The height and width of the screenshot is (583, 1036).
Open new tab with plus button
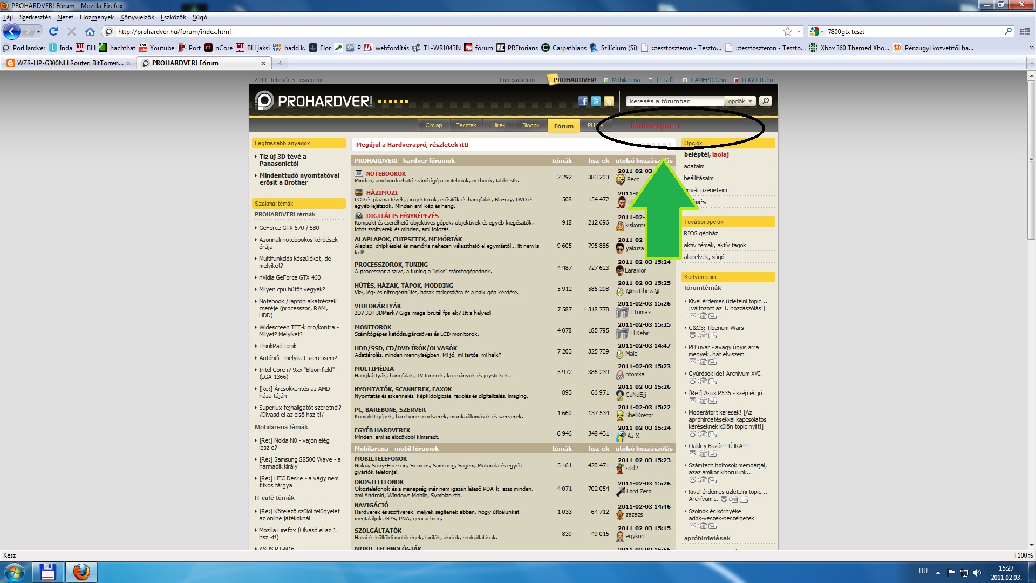click(280, 63)
